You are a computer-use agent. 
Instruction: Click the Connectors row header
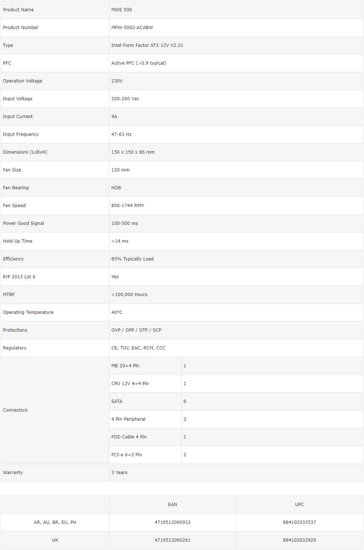tap(15, 410)
